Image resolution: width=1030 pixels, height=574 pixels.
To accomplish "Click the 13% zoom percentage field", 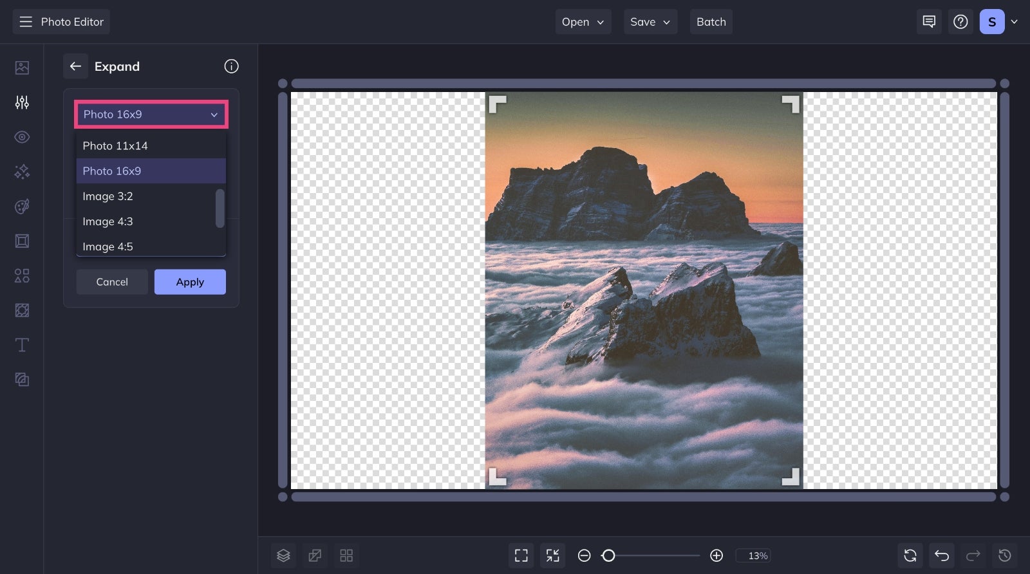I will point(754,555).
